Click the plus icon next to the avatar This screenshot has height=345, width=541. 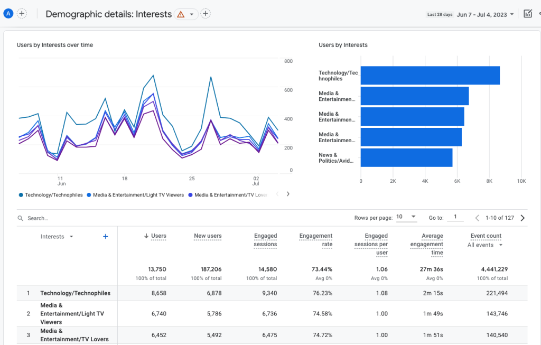tap(22, 13)
